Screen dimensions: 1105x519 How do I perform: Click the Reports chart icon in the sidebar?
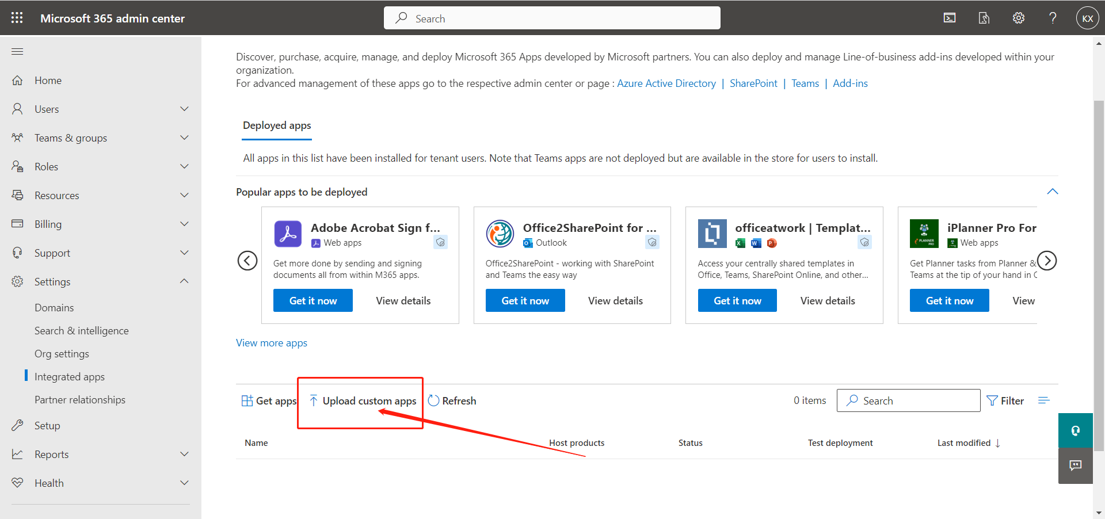point(17,454)
